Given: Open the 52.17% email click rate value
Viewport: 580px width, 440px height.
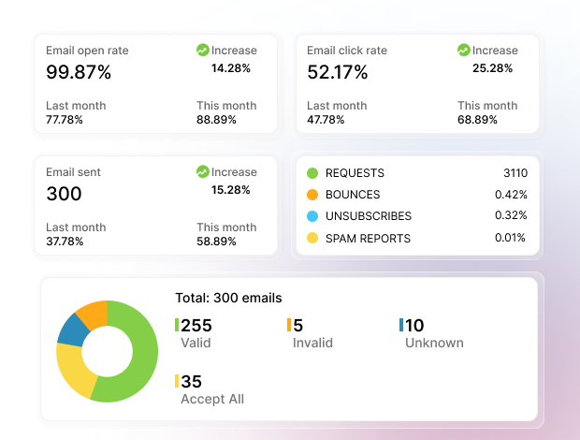Looking at the screenshot, I should [x=338, y=72].
